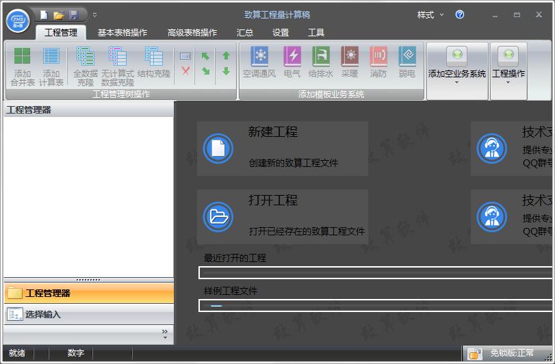Click the open folder icon in quick access toolbar
Image resolution: width=555 pixels, height=364 pixels.
coord(58,15)
